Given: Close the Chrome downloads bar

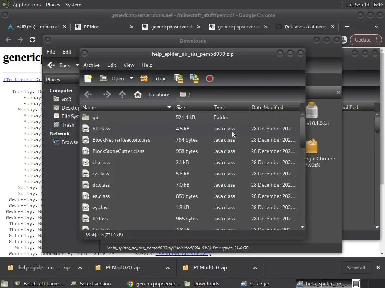Looking at the screenshot, I should click(x=378, y=267).
